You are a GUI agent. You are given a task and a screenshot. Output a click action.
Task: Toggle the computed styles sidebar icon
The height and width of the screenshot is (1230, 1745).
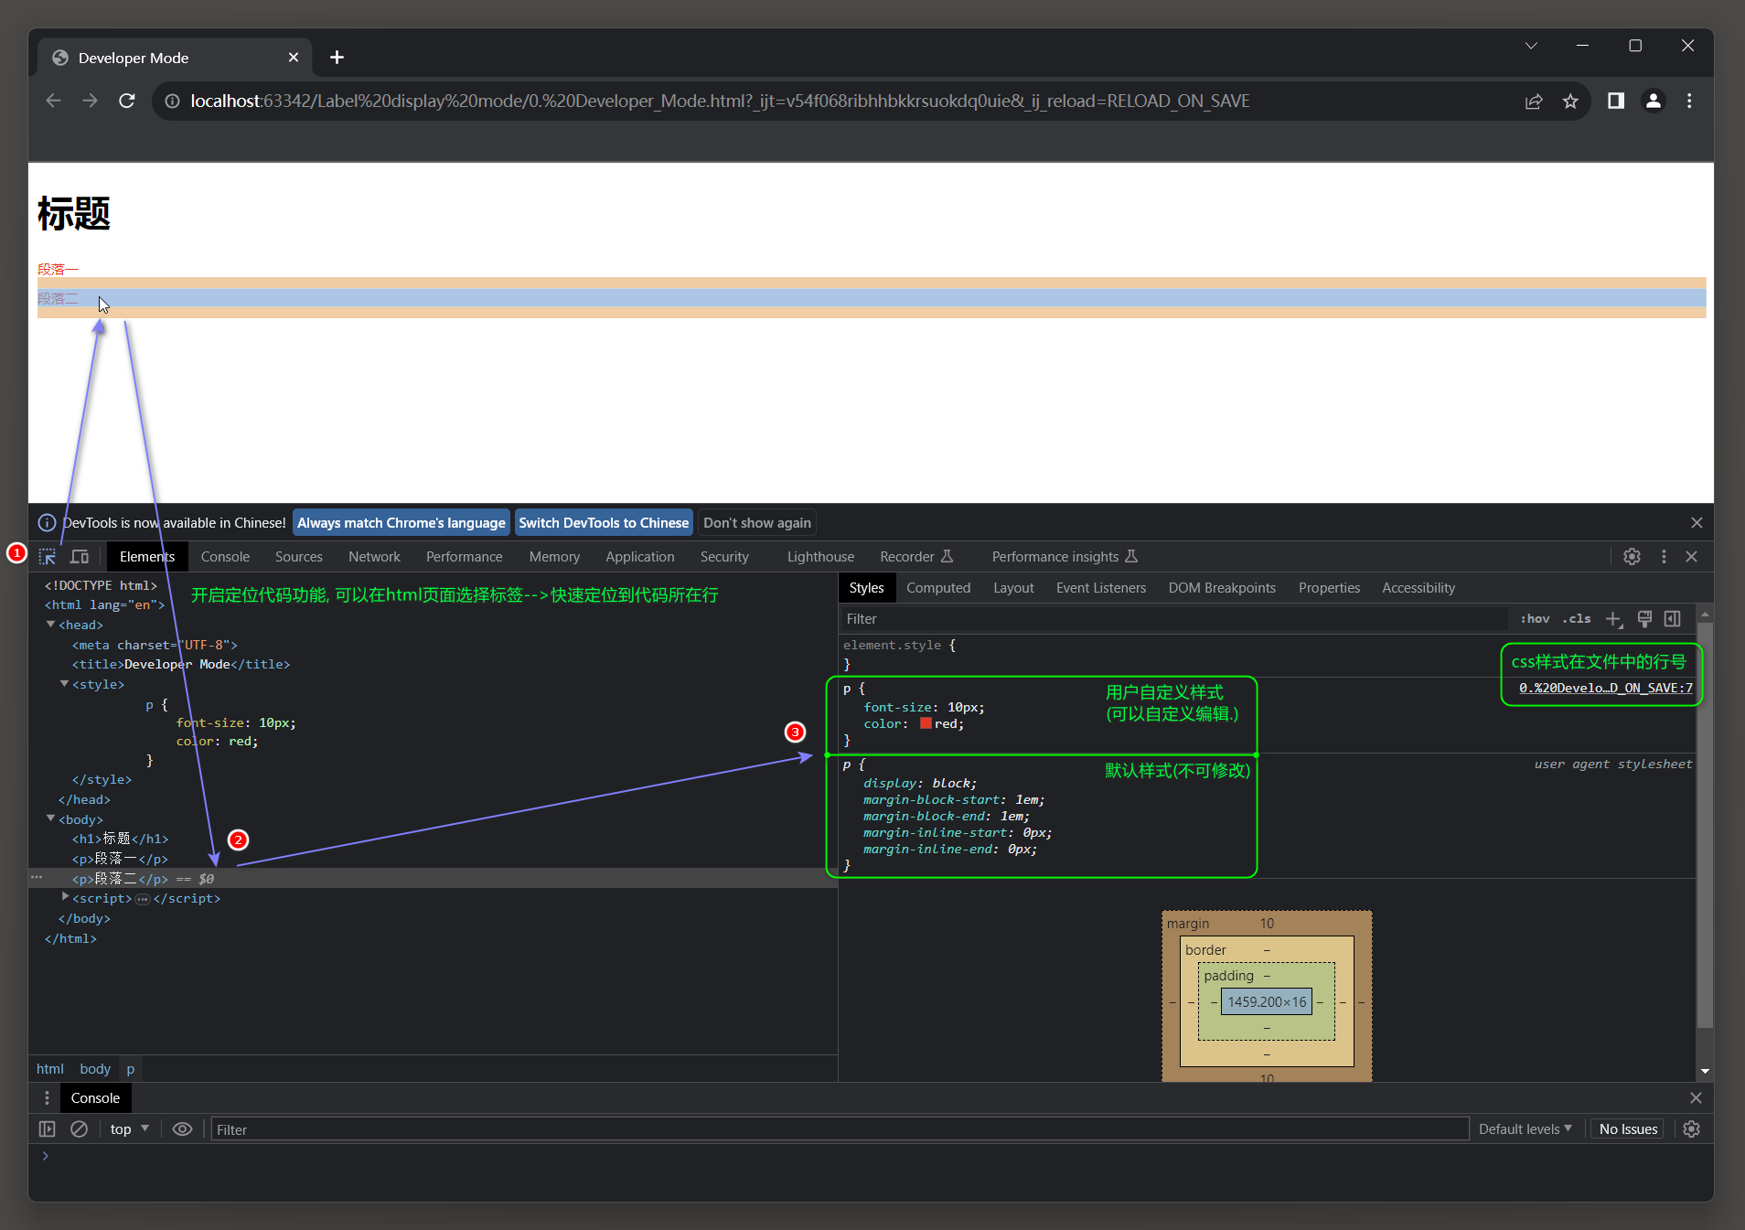coord(1673,619)
